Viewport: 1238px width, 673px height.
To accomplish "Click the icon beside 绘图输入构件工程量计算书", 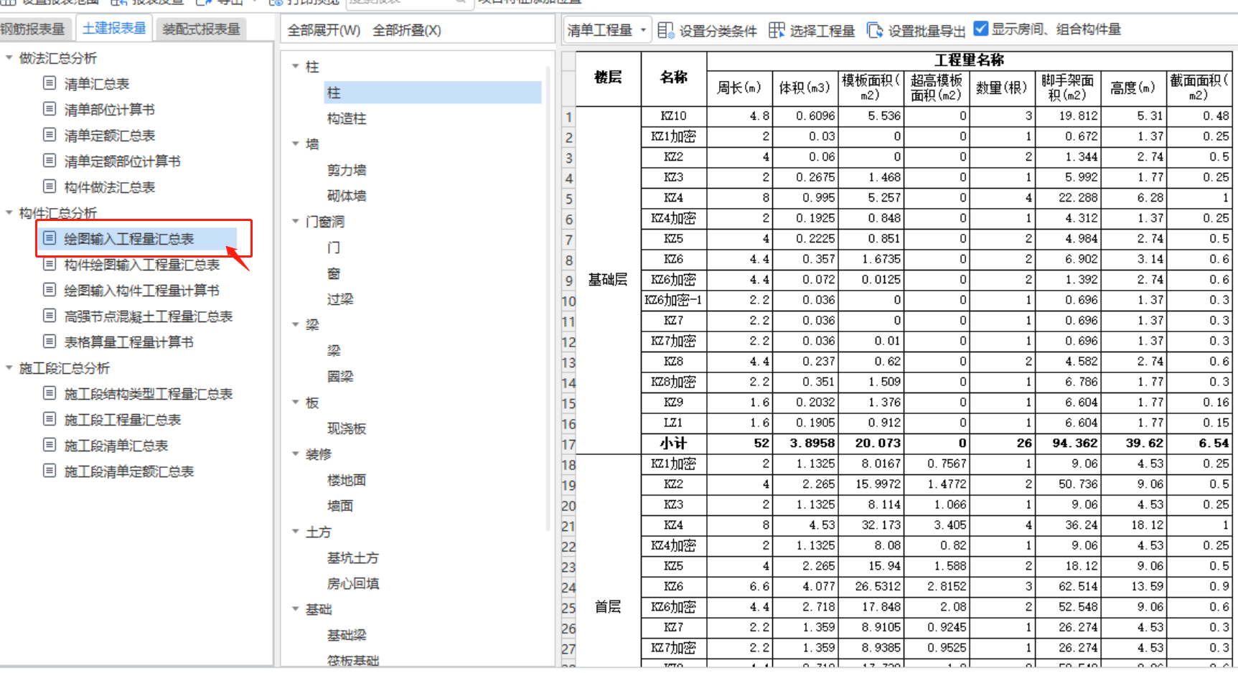I will tap(50, 290).
